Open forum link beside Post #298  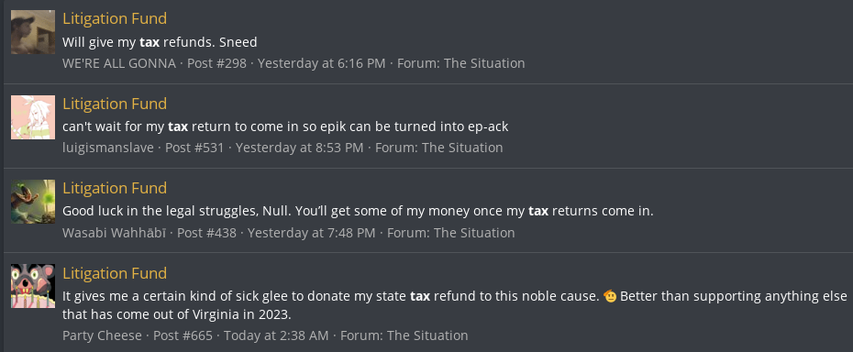pyautogui.click(x=460, y=63)
